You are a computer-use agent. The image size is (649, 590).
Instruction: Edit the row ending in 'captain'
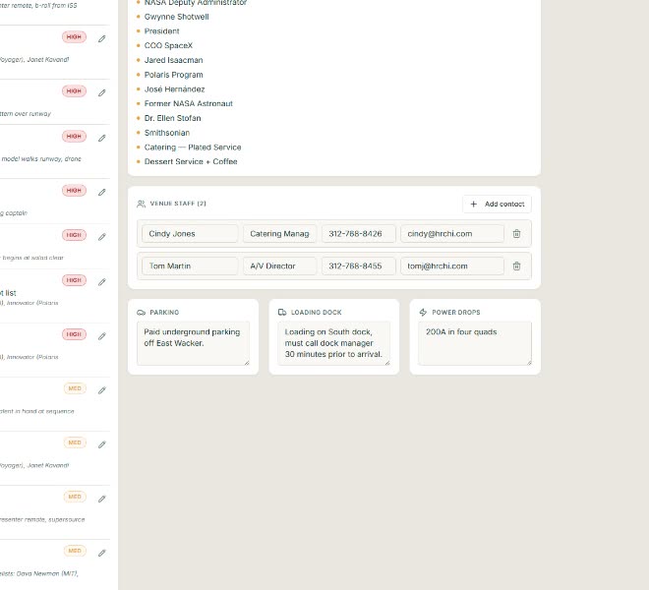pyautogui.click(x=102, y=192)
